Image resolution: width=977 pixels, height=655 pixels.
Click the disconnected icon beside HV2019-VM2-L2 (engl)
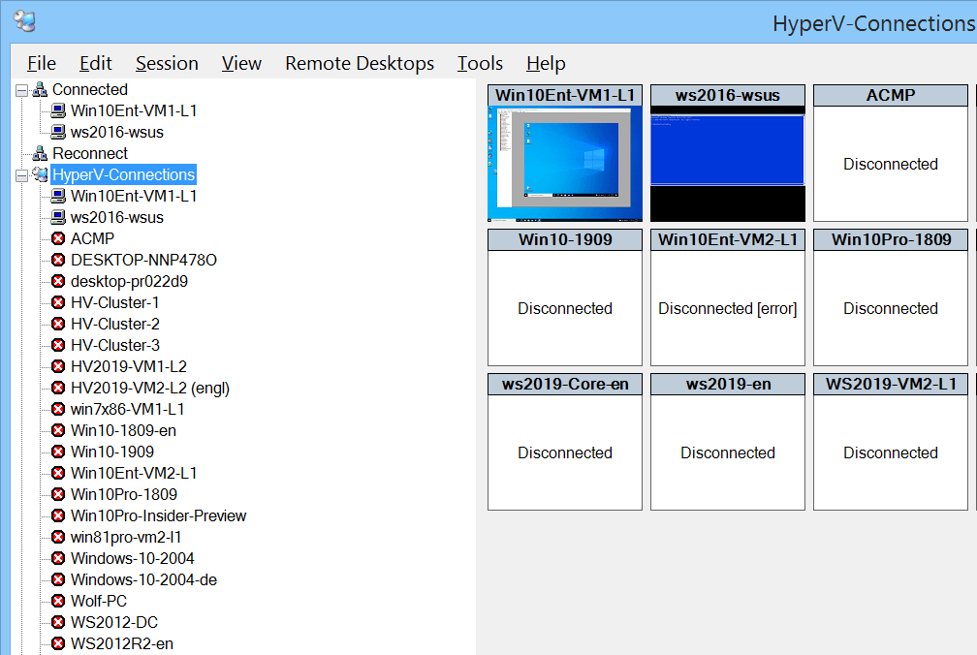tap(58, 388)
